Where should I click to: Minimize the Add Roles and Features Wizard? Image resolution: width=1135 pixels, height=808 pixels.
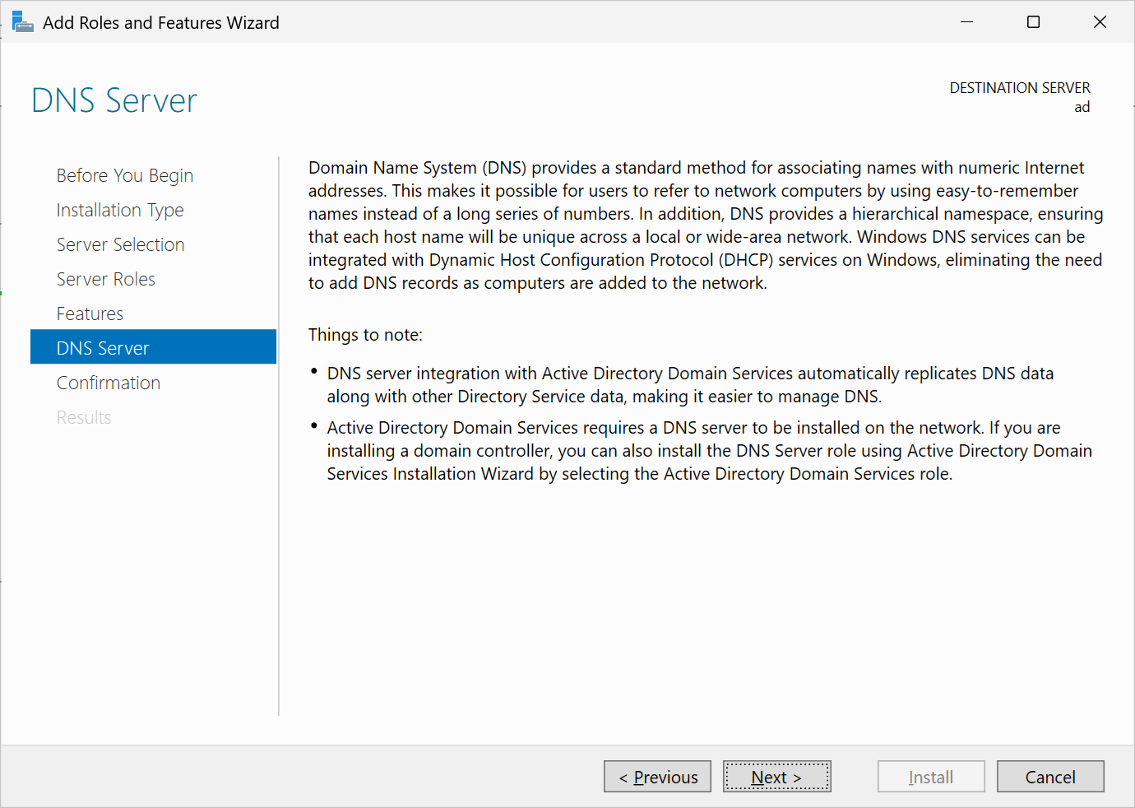966,21
